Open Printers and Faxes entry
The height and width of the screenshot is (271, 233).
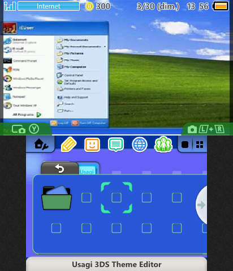coord(74,89)
